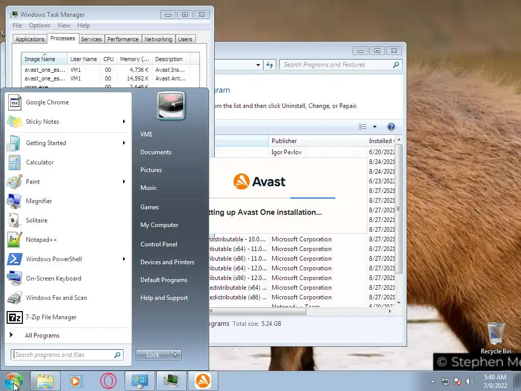
Task: Open Options menu in Task Manager
Action: tap(40, 25)
